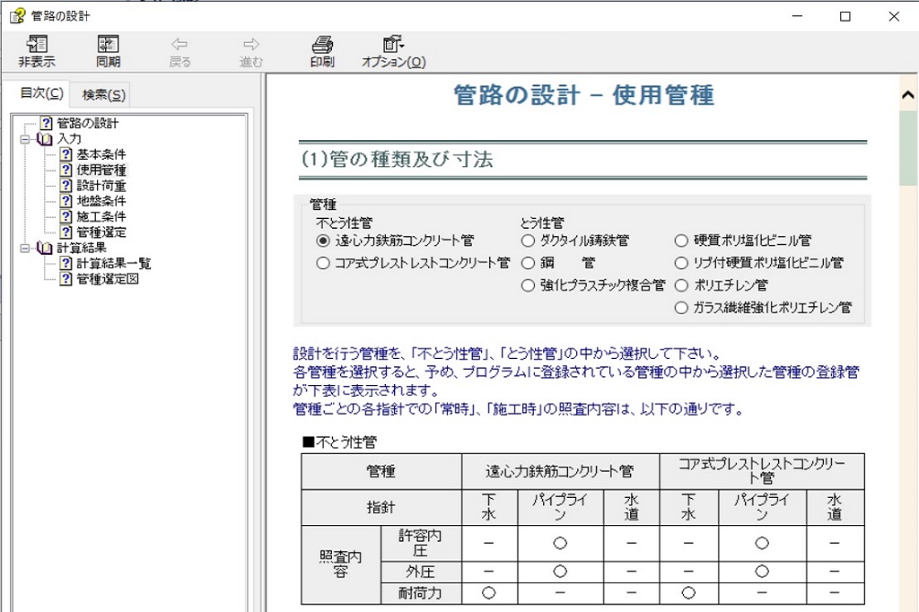Open the 管種選定図 topic
This screenshot has height=612, width=919.
point(108,279)
